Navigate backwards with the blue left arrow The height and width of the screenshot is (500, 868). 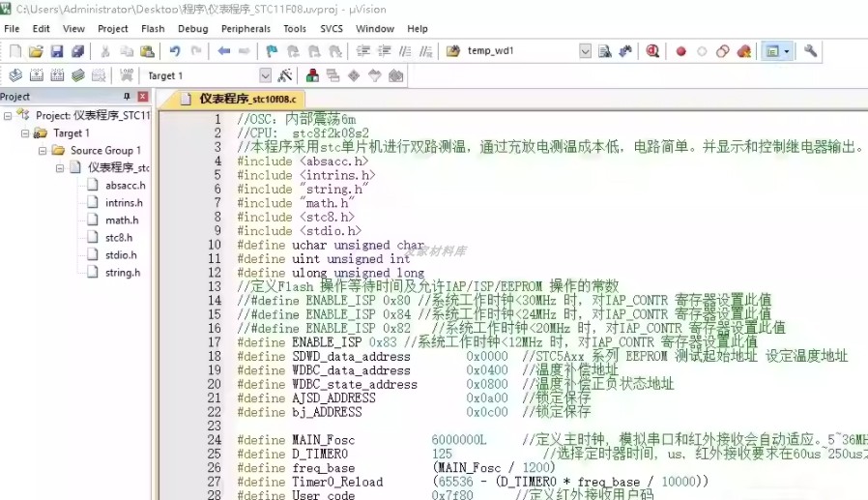(223, 51)
